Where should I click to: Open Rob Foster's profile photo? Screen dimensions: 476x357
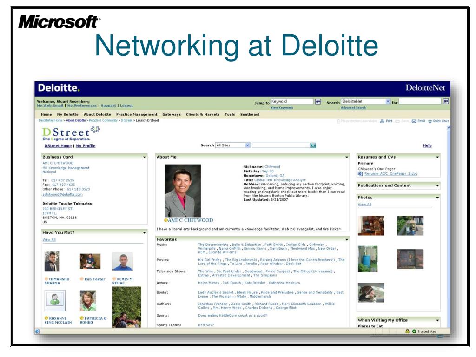tap(90, 261)
